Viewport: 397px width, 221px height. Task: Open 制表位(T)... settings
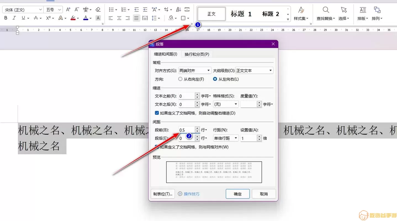coord(163,194)
